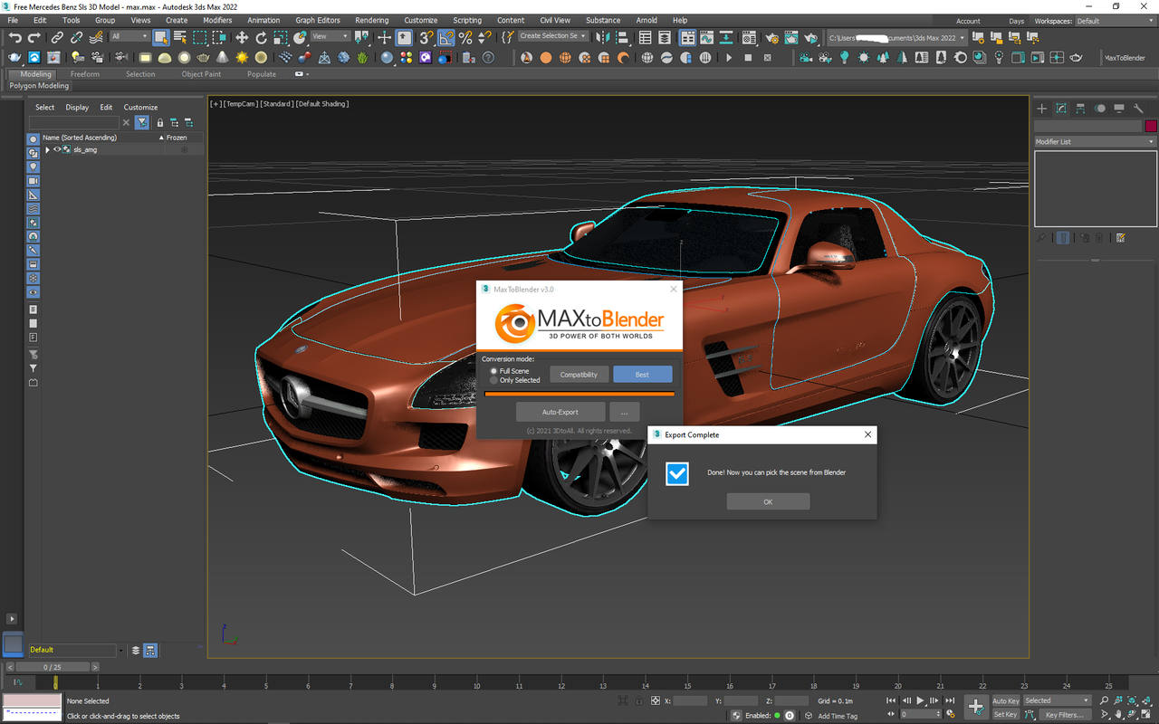Select the Full Scene radio button
The width and height of the screenshot is (1159, 724).
click(x=493, y=370)
